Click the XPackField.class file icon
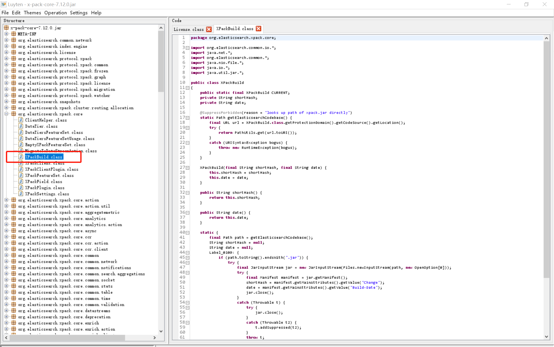 click(x=21, y=181)
